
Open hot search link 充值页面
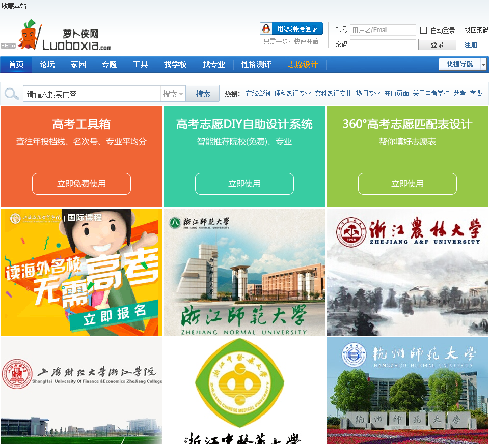pyautogui.click(x=396, y=94)
